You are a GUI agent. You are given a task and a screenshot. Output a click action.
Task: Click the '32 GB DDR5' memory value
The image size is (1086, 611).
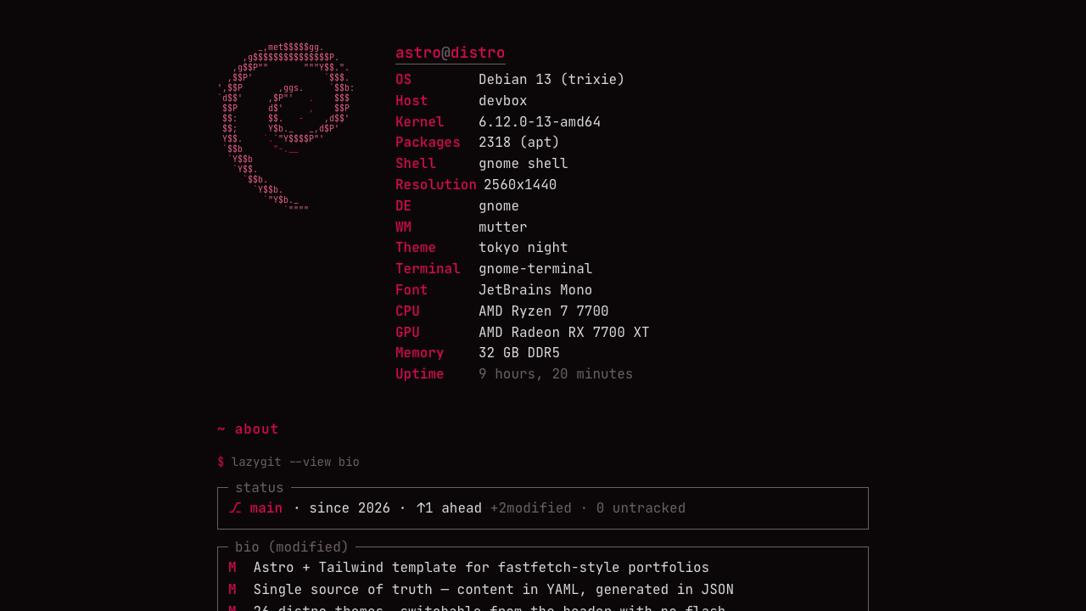[519, 353]
